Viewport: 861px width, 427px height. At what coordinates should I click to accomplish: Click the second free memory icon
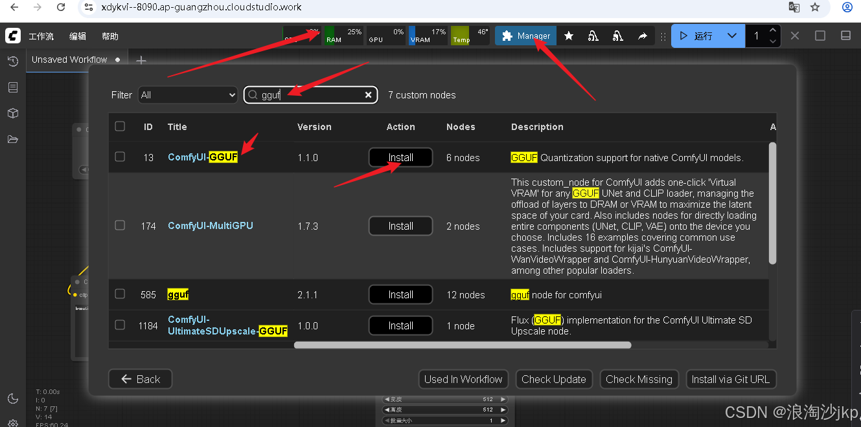click(618, 36)
